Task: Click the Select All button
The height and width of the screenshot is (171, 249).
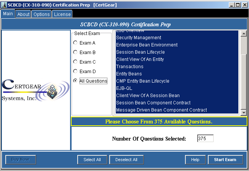Action: (92, 160)
